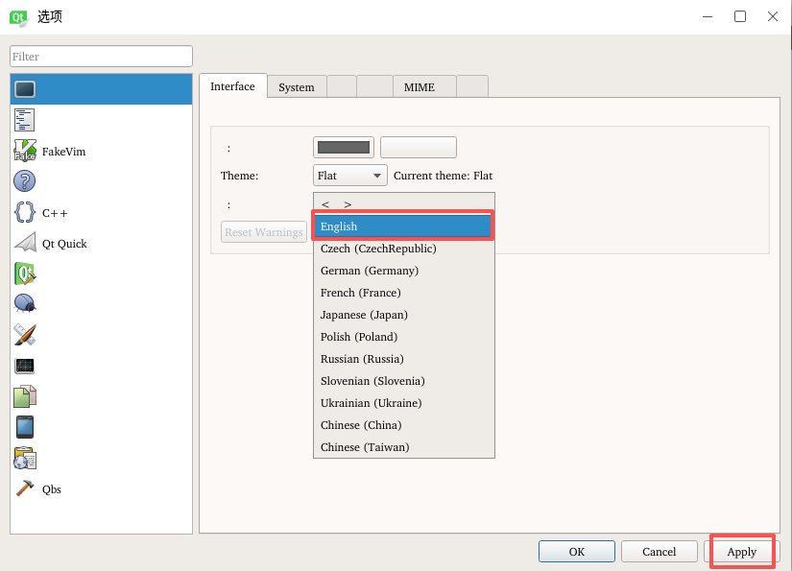Viewport: 792px width, 571px height.
Task: Close the options dialog window
Action: tap(772, 16)
